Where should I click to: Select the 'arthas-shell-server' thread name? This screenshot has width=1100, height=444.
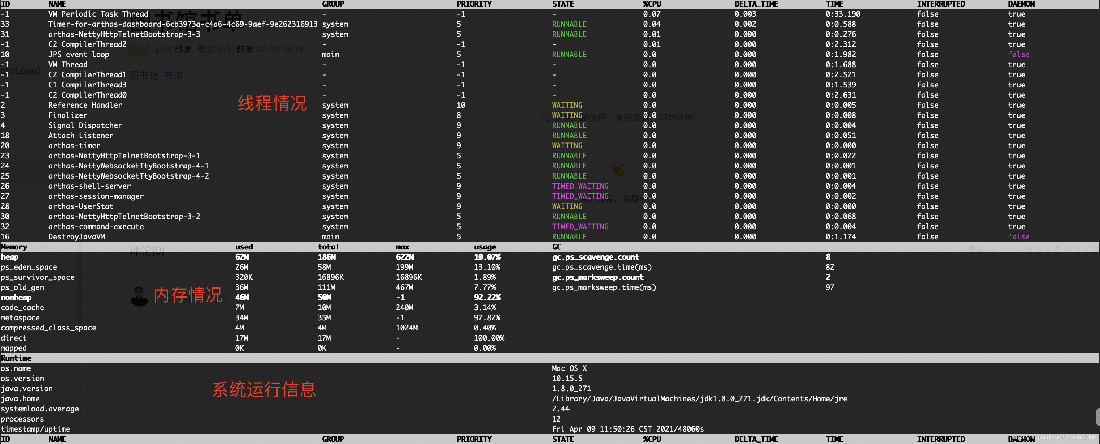tap(90, 187)
